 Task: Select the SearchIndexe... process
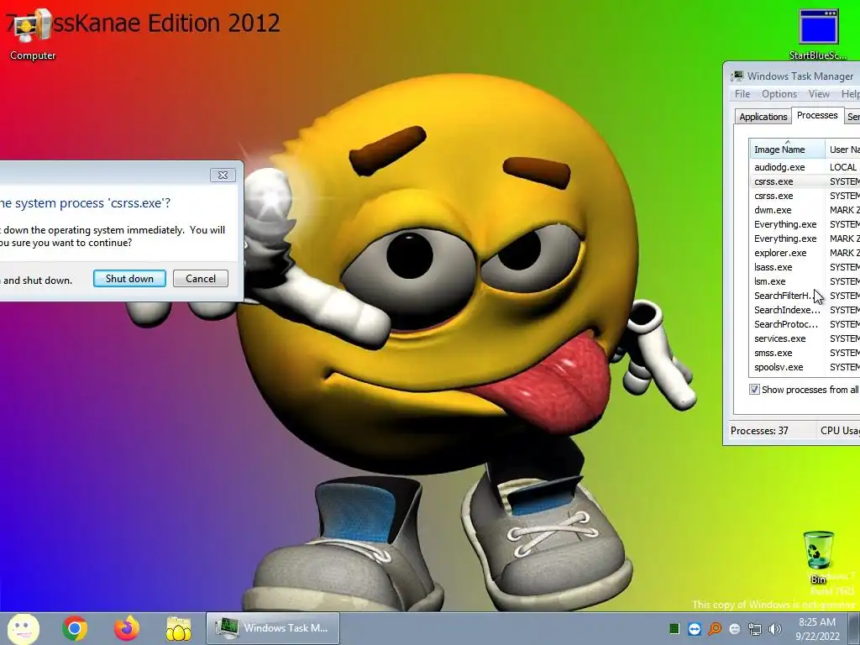point(805,309)
